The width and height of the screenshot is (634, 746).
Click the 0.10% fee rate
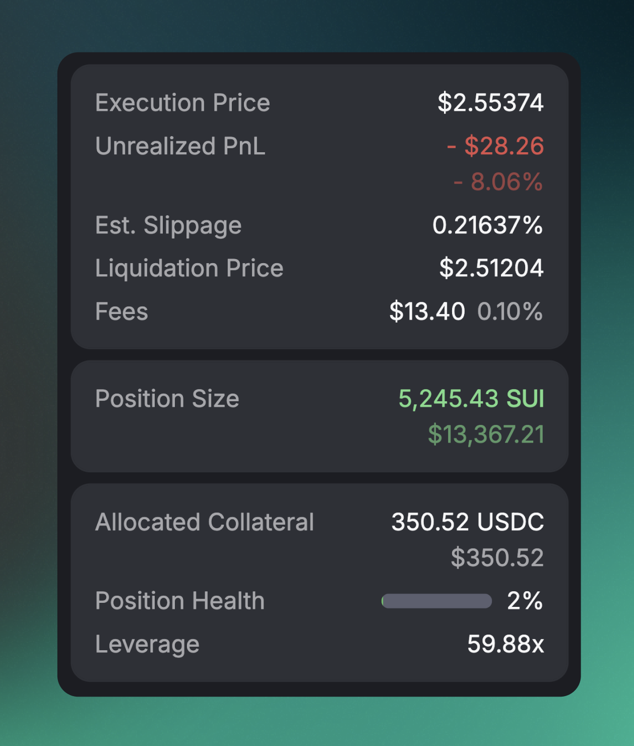(x=510, y=312)
